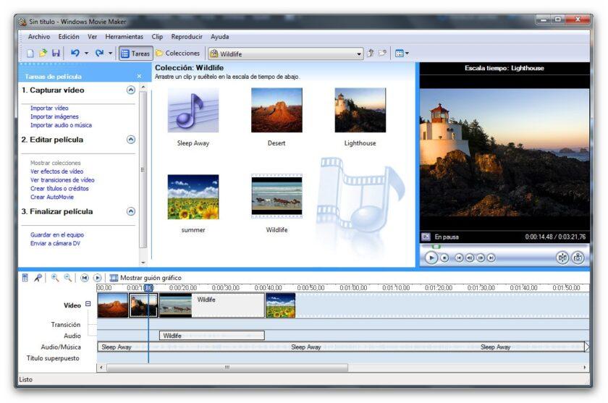Click the timeline horizontal scrollbar thumb
The width and height of the screenshot is (608, 403).
click(227, 368)
